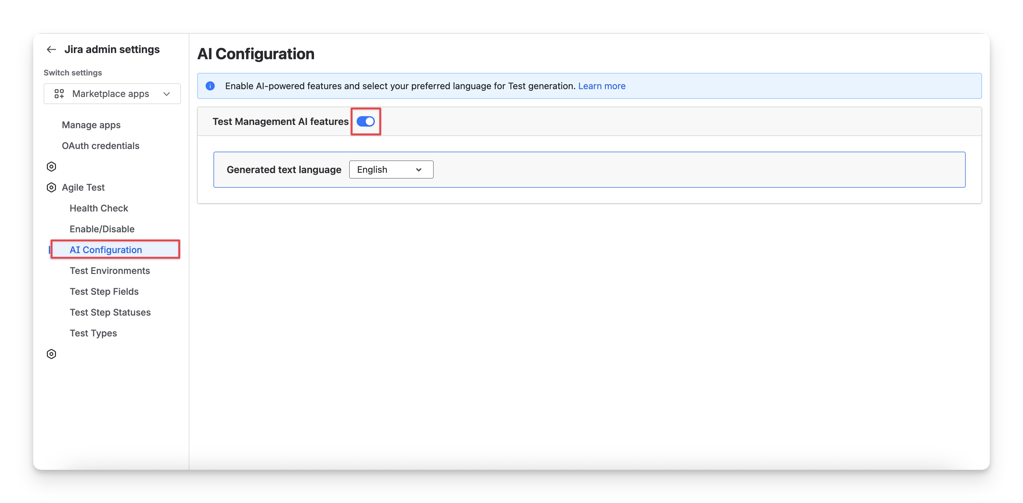Open Test Step Fields settings
Viewport: 1023px width, 503px height.
(x=104, y=292)
